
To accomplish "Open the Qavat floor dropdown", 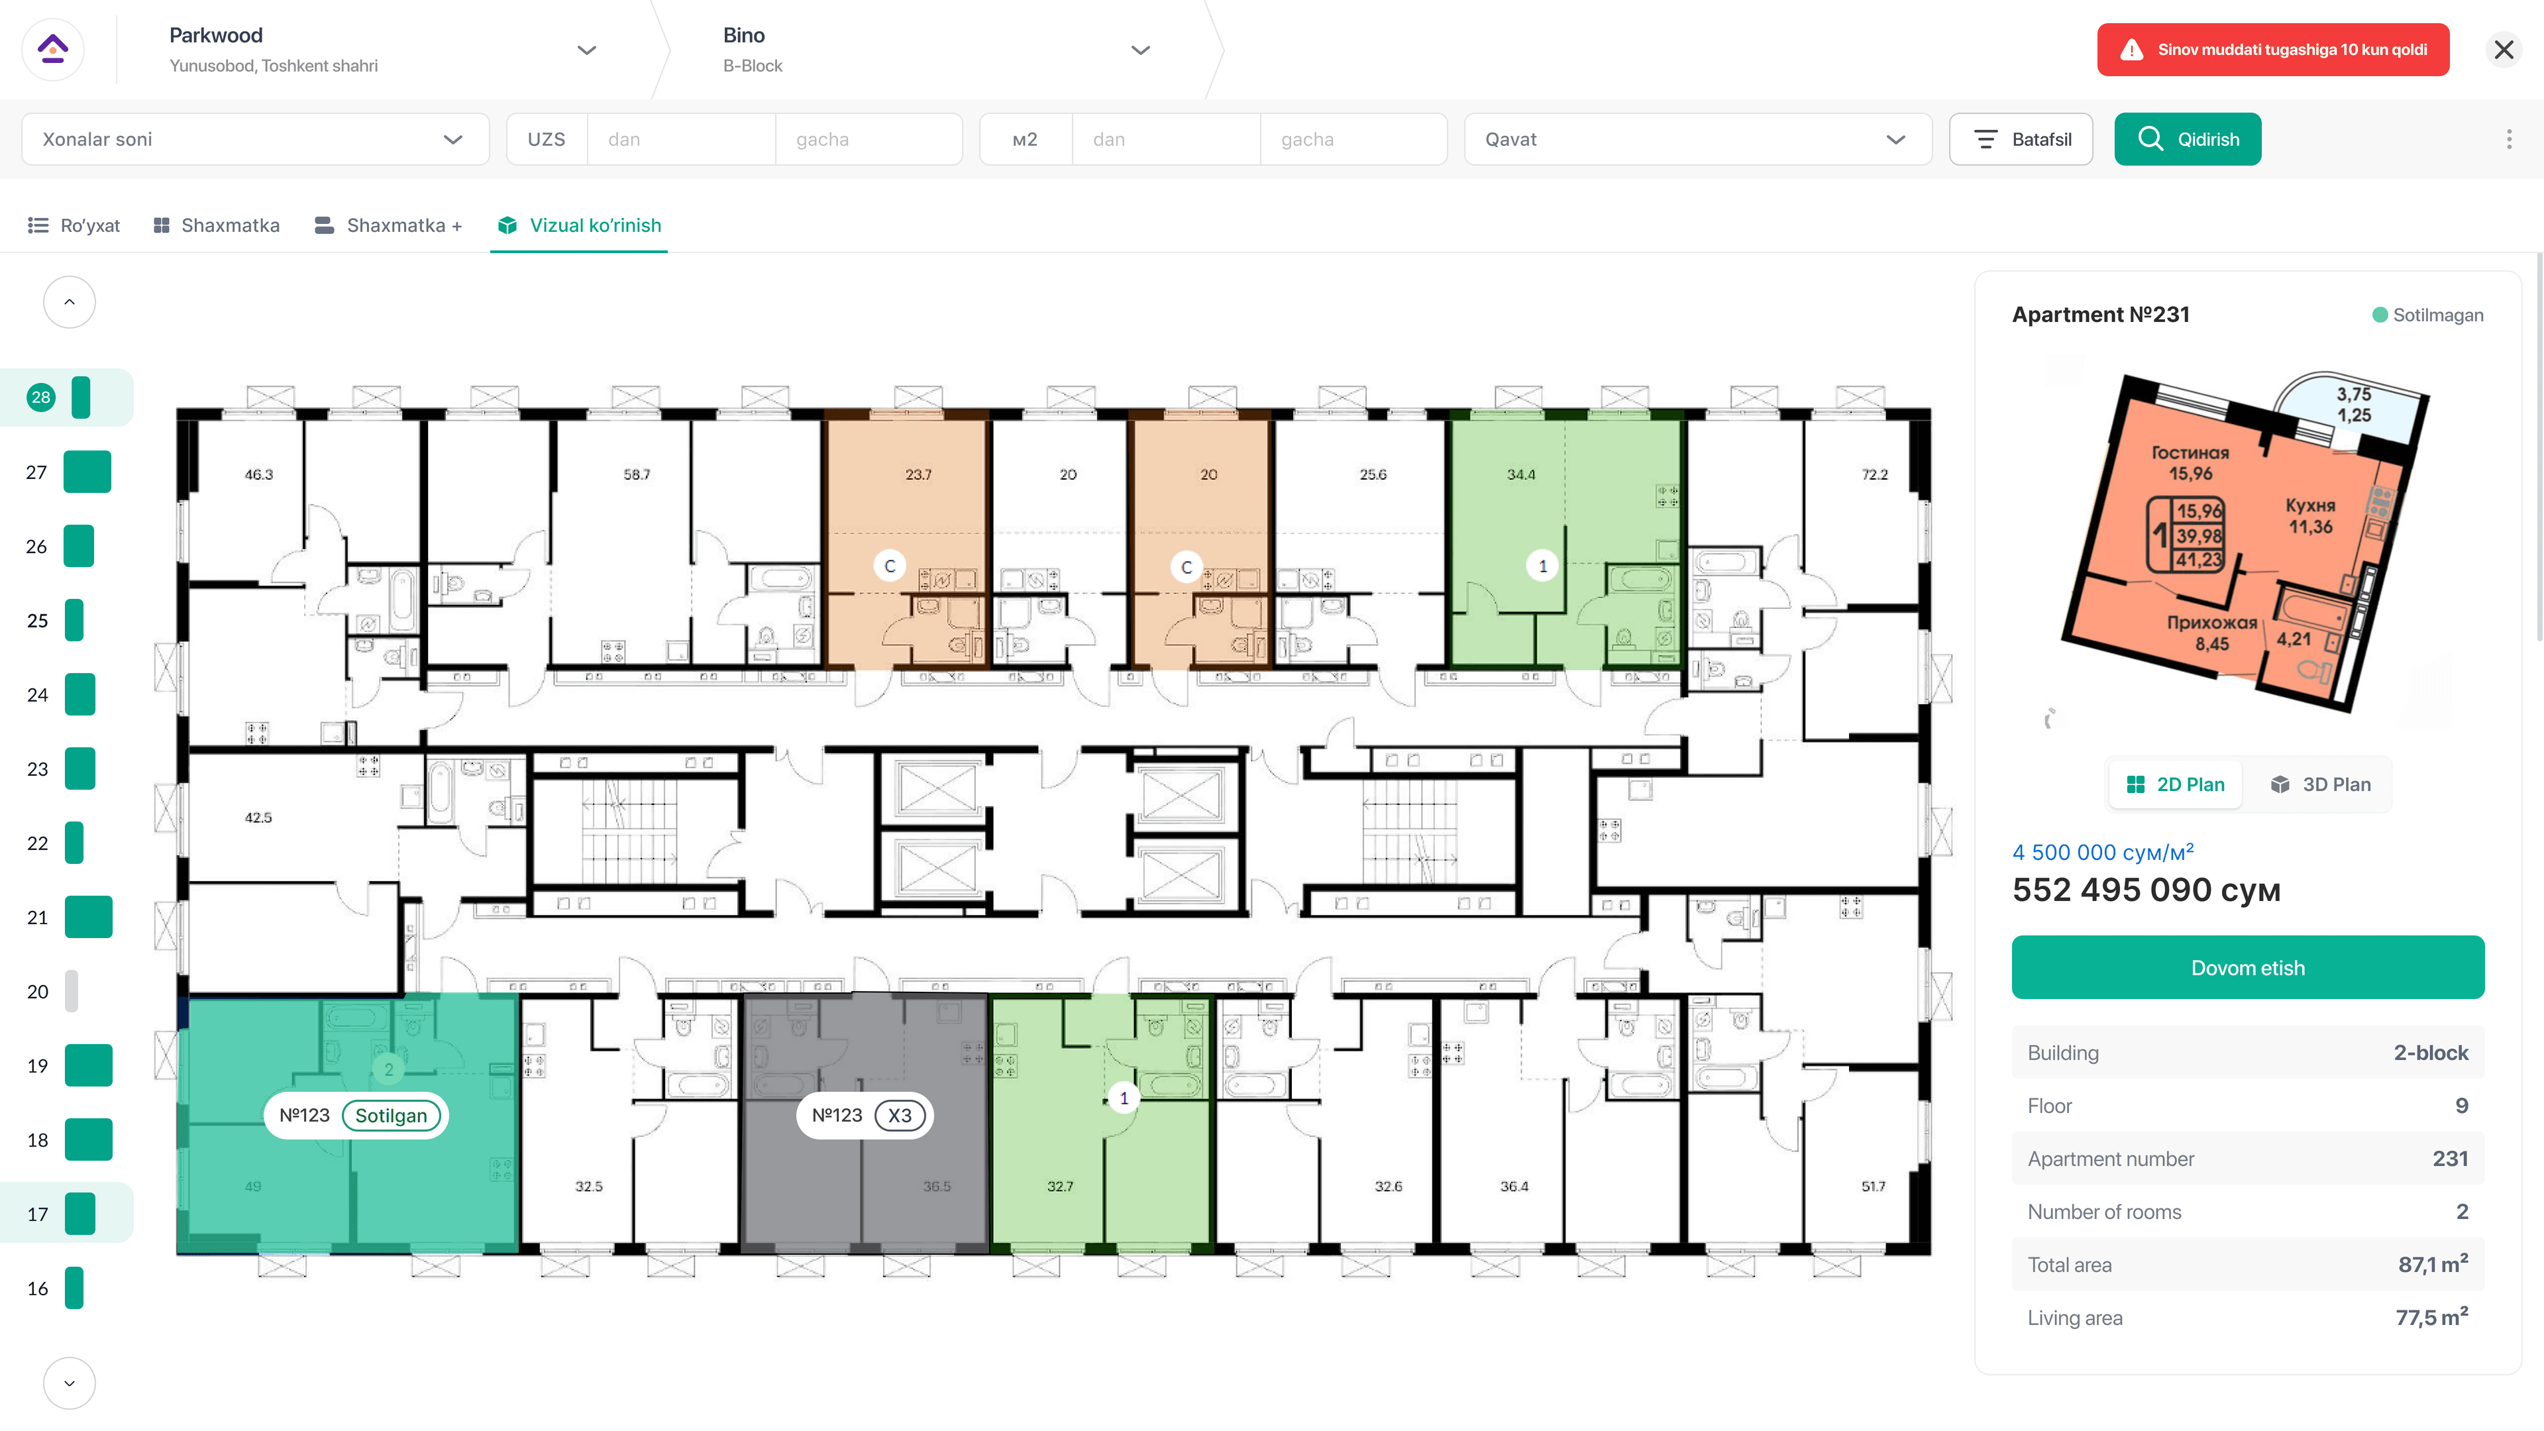I will [1697, 139].
